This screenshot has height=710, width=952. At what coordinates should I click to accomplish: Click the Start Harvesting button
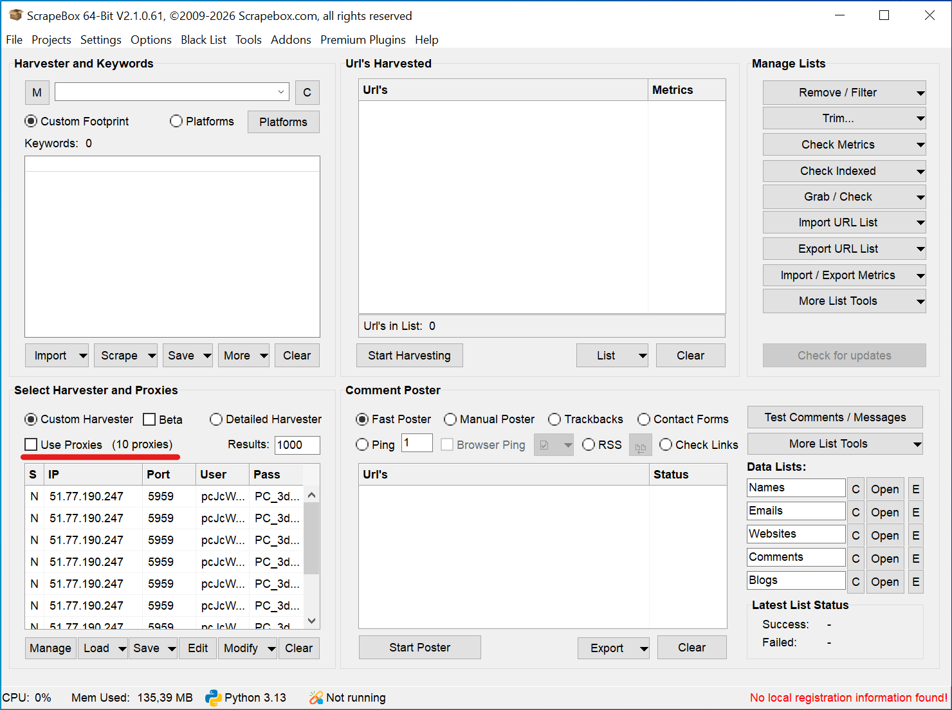pyautogui.click(x=409, y=356)
